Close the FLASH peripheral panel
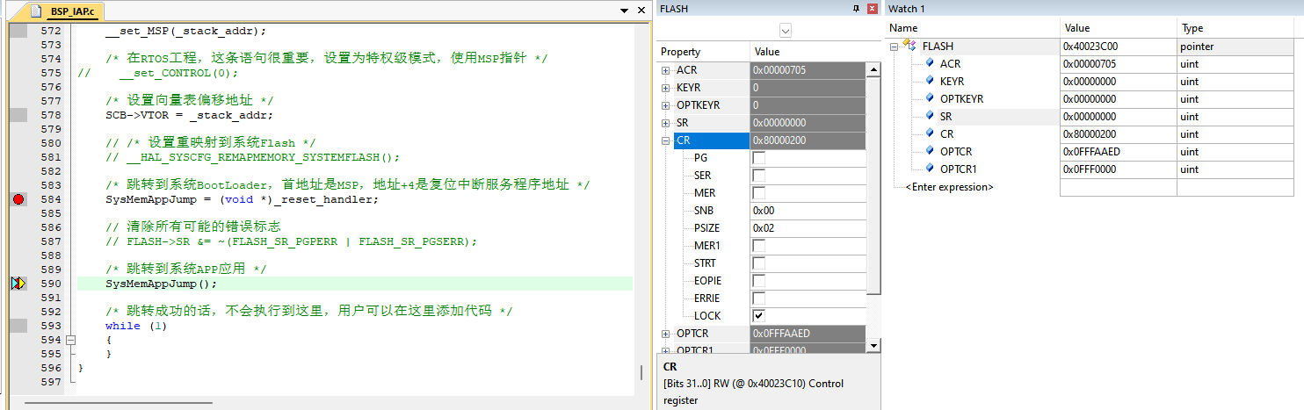Image resolution: width=1304 pixels, height=410 pixels. pos(872,8)
